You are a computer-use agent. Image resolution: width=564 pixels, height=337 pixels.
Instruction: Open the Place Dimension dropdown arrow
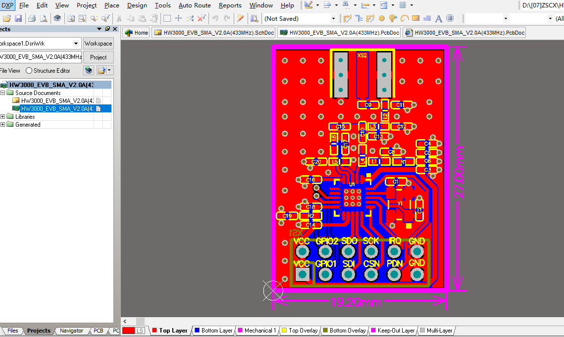click(374, 5)
